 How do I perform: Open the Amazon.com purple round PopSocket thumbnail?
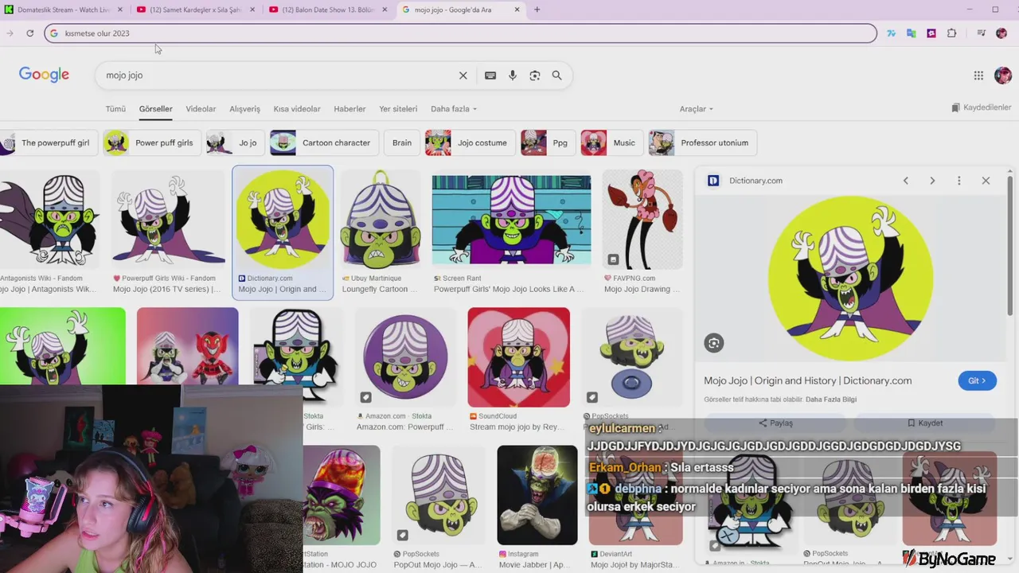[x=405, y=357]
